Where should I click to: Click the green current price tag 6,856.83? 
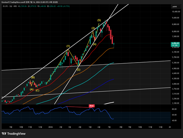click(175, 44)
